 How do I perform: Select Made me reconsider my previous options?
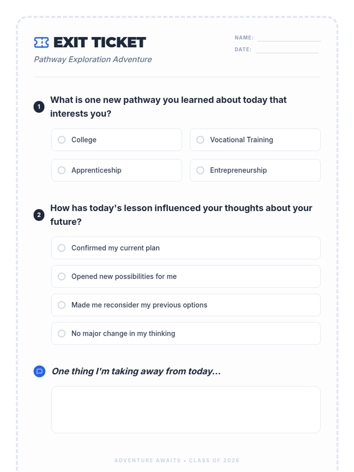(x=186, y=305)
